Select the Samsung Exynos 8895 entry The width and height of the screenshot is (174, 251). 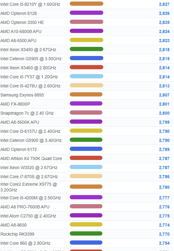coord(22,95)
